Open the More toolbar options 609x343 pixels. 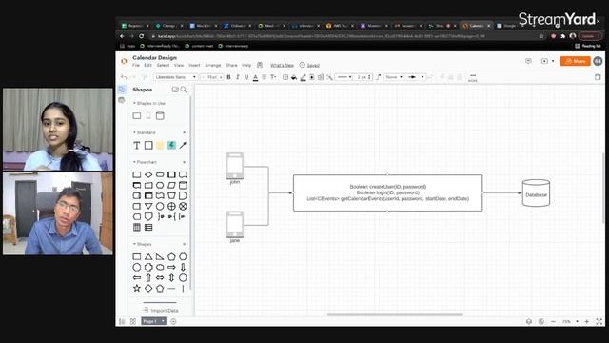[472, 78]
